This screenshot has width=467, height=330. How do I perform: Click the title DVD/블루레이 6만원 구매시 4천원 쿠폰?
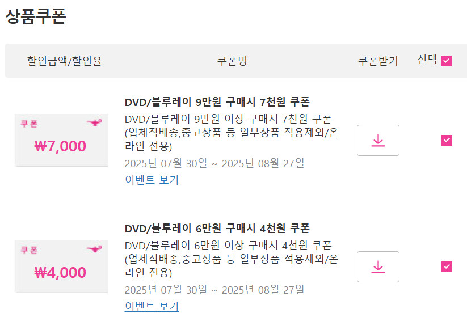point(217,229)
